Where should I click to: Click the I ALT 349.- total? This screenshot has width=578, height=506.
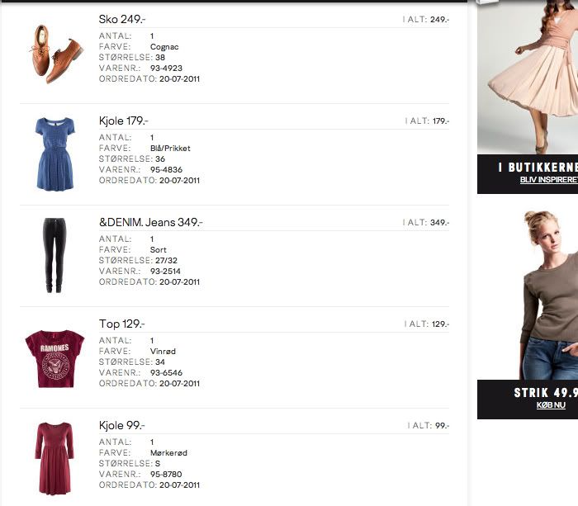[x=426, y=223]
